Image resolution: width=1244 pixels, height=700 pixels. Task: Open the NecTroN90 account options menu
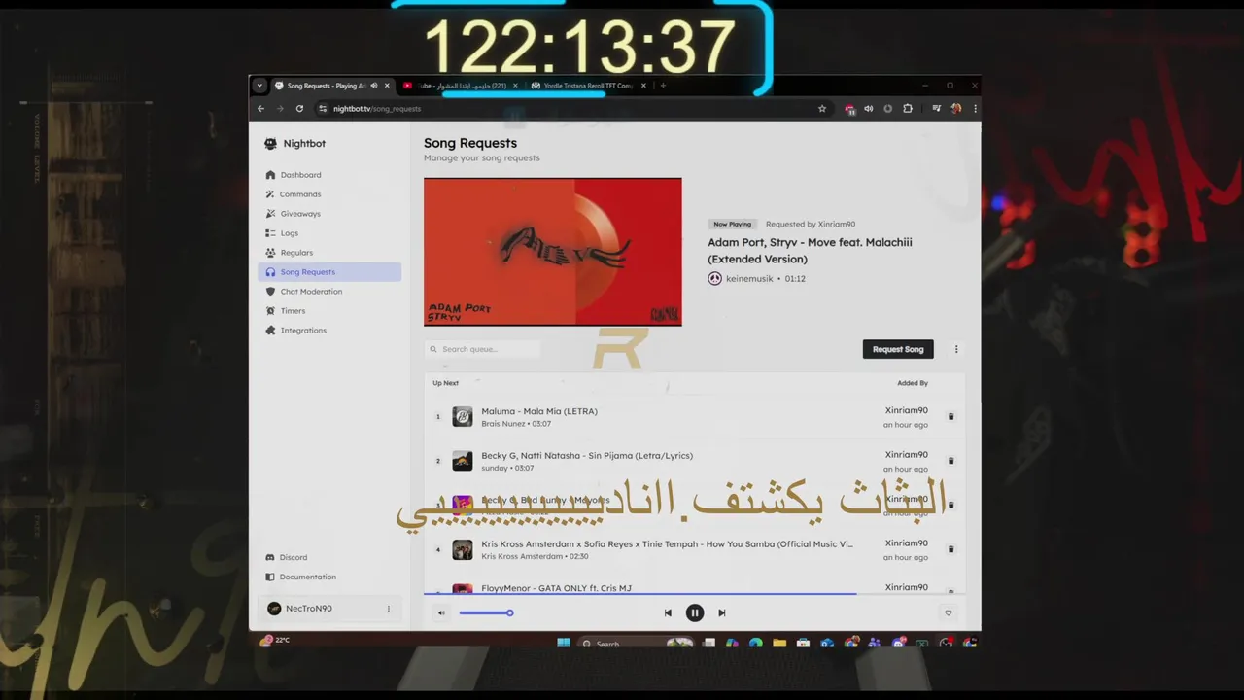[x=388, y=609]
